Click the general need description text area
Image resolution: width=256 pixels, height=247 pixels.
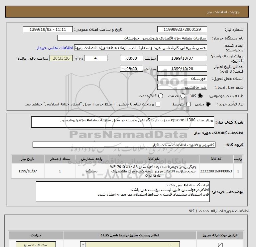tap(123, 122)
